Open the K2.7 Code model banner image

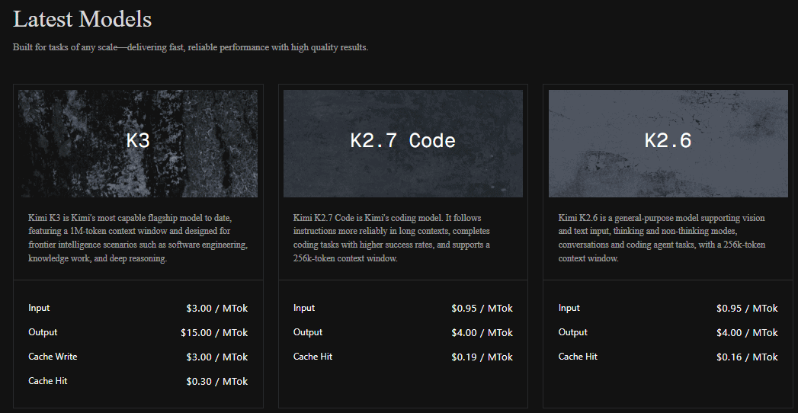(x=403, y=143)
